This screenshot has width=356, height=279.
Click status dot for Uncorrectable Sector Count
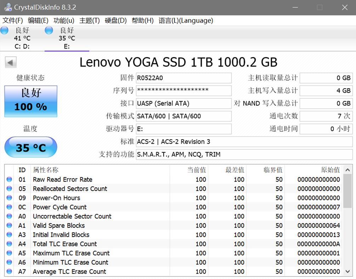(9, 216)
